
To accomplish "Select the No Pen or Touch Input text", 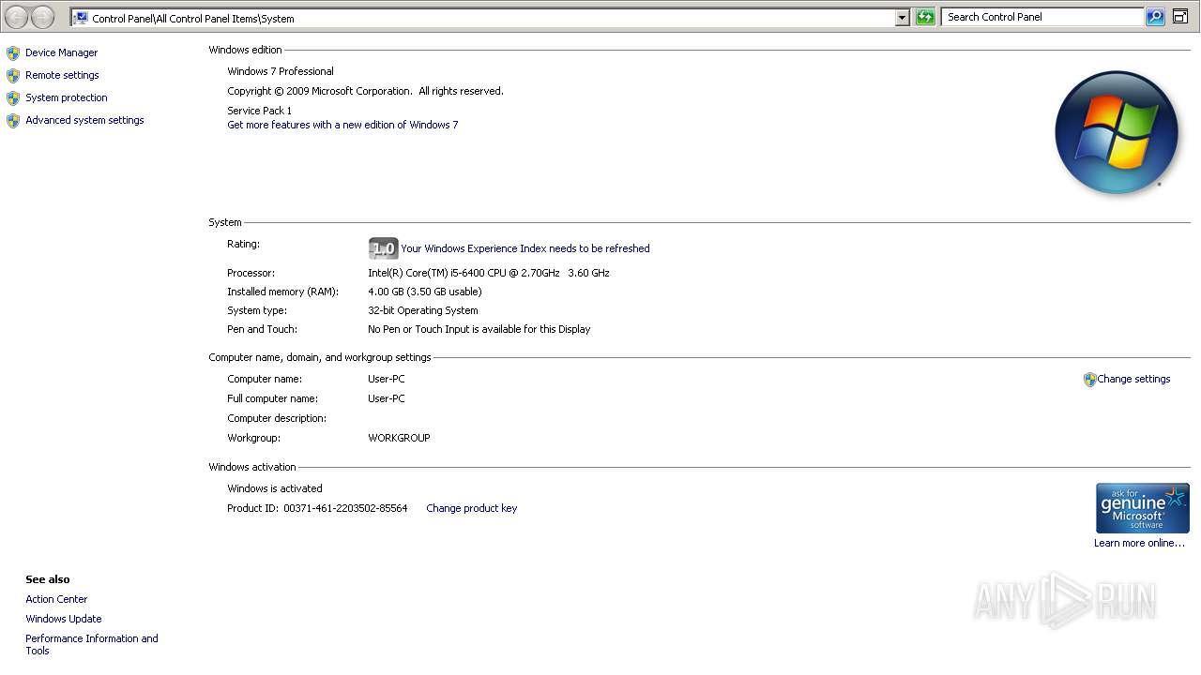I will tap(479, 329).
